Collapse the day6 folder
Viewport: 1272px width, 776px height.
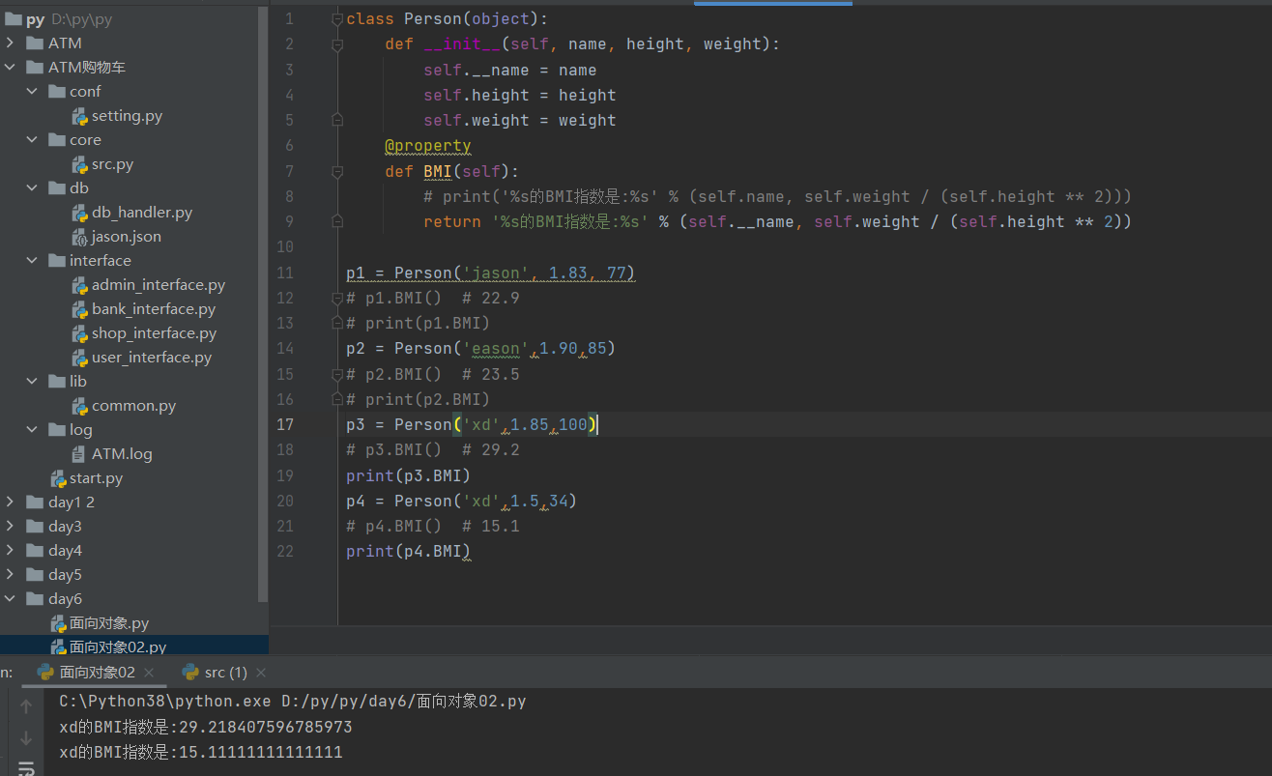pyautogui.click(x=10, y=599)
